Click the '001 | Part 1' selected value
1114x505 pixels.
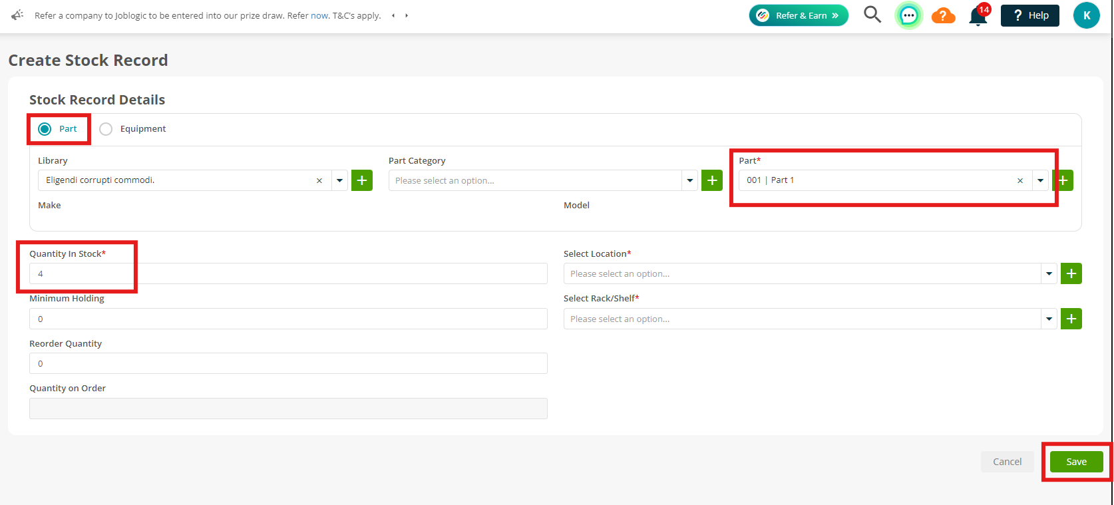(x=770, y=180)
